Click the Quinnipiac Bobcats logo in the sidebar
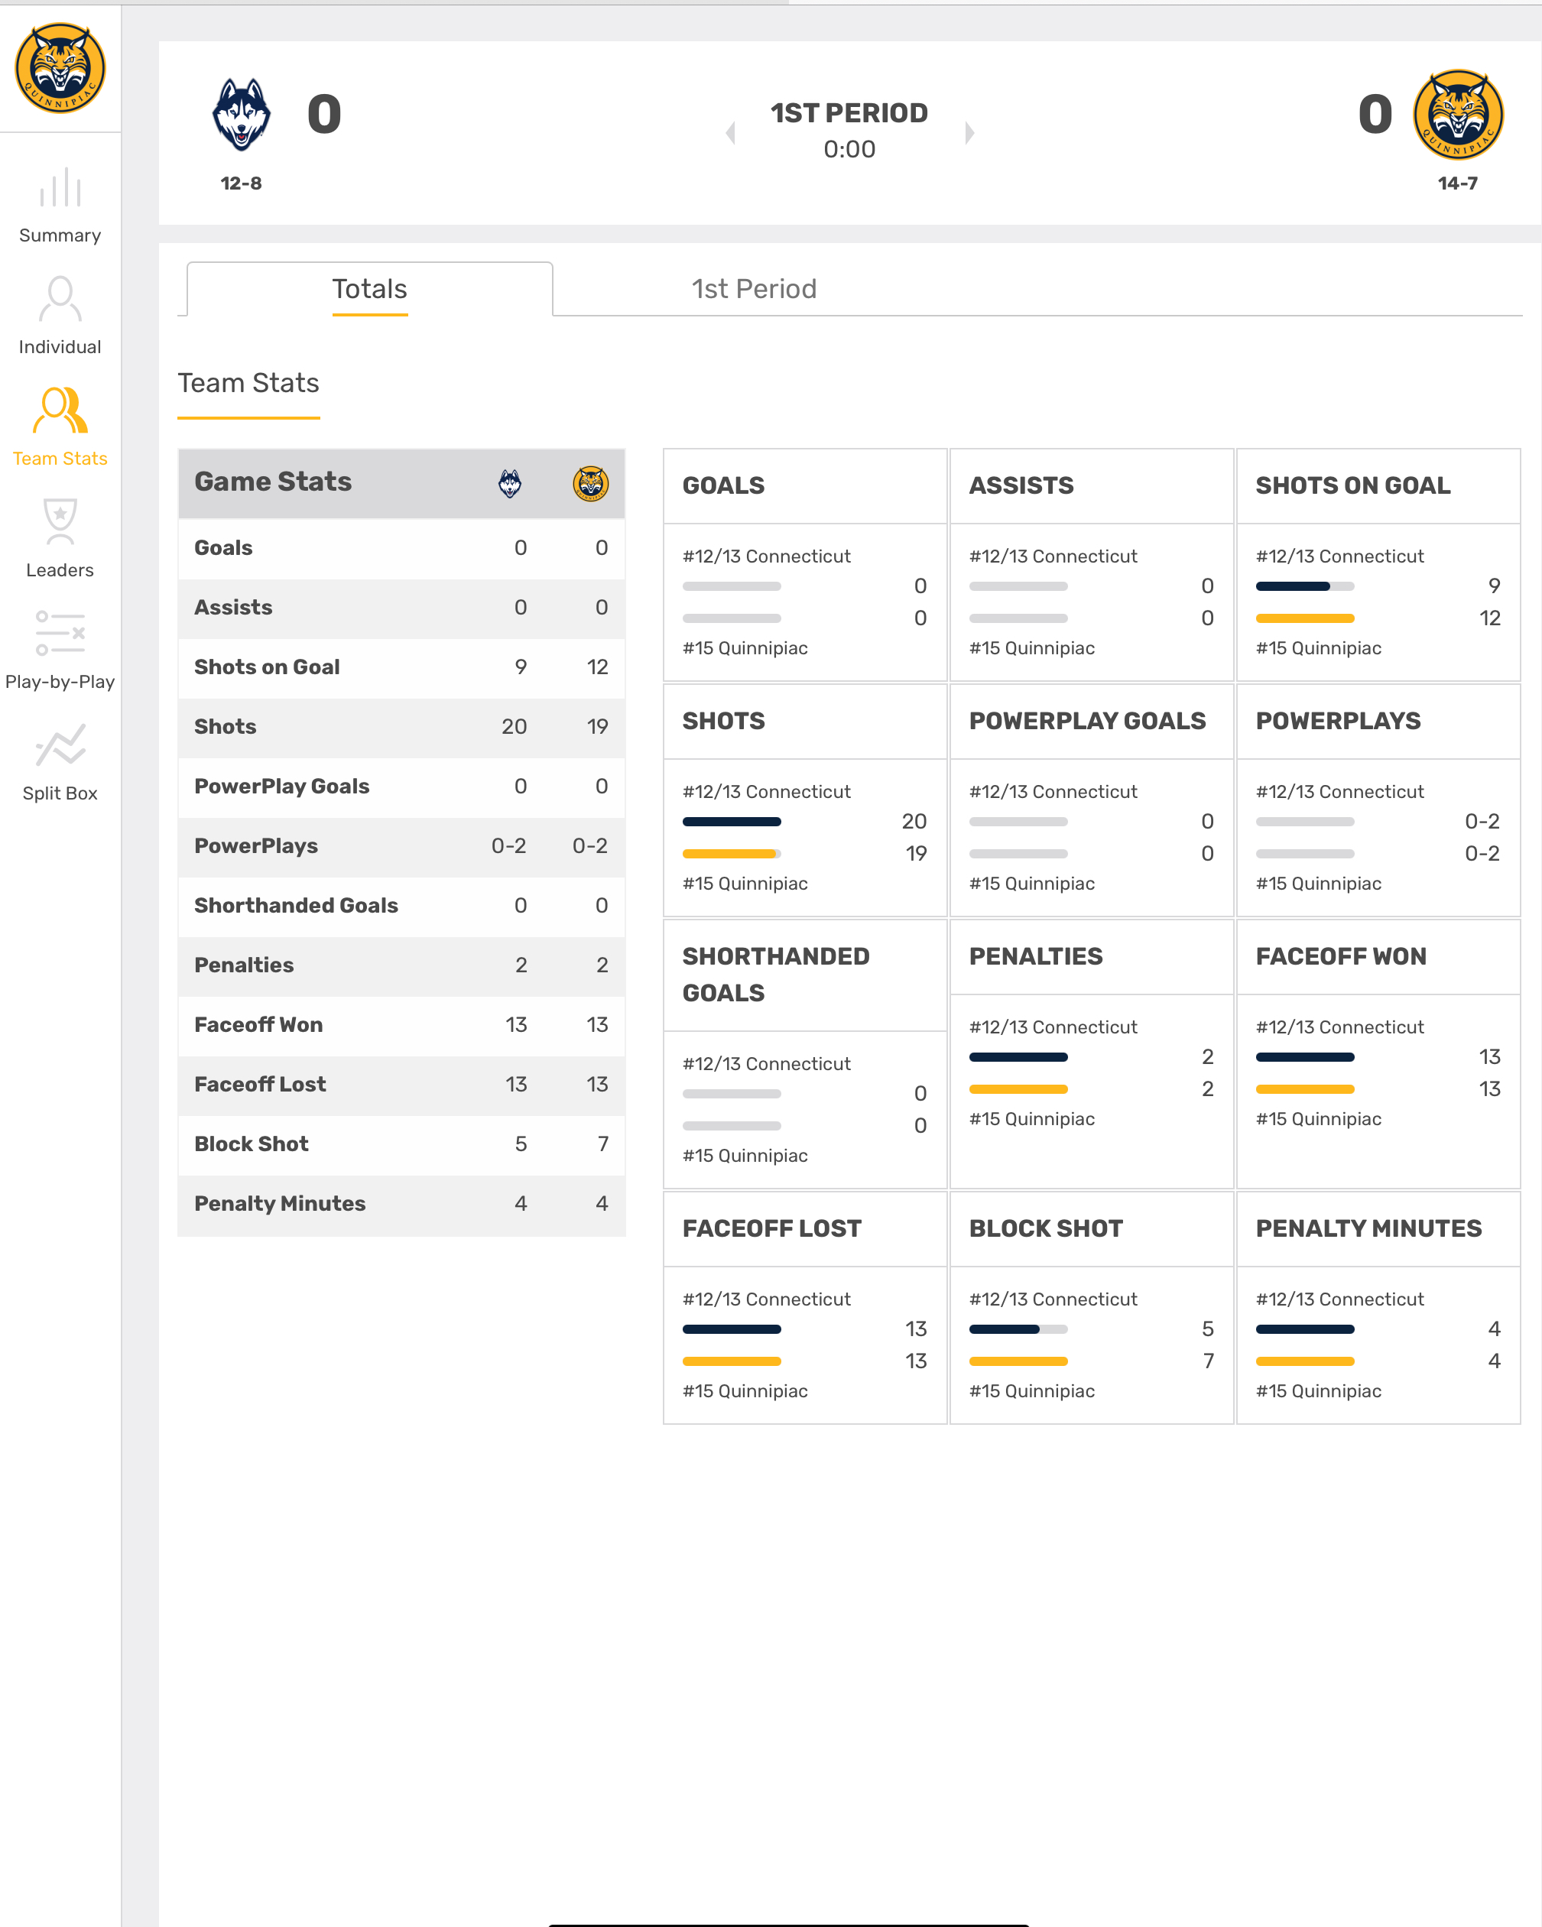 60,69
